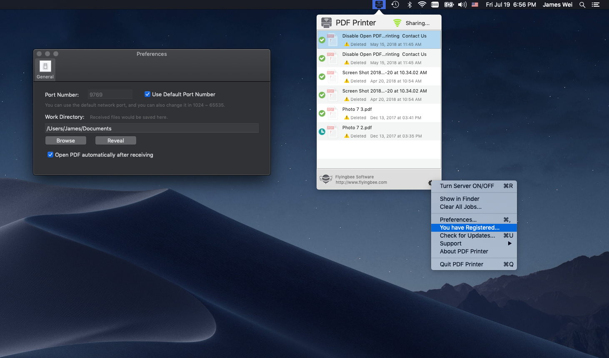The height and width of the screenshot is (358, 609).
Task: Open About PDF Printer
Action: [474, 251]
